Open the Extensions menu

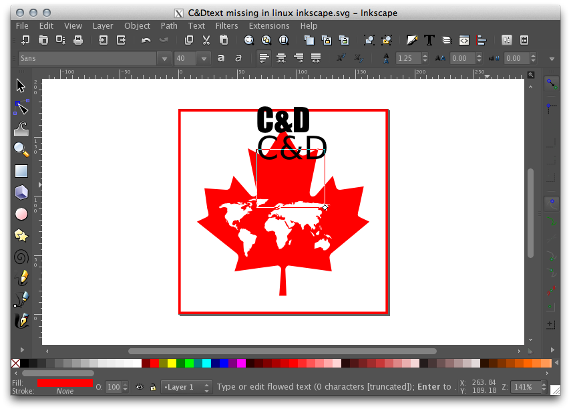click(269, 25)
